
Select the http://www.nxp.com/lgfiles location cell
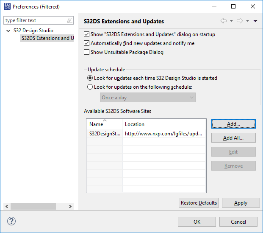click(164, 134)
